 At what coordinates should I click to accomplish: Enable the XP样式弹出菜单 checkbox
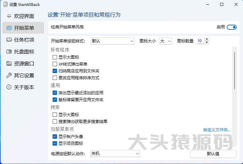coord(55,64)
